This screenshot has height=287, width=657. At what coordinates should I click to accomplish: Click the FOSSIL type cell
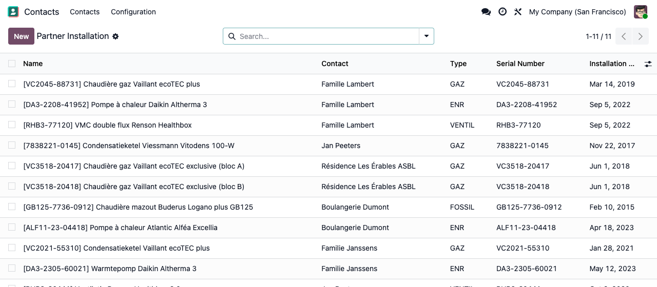tap(462, 207)
